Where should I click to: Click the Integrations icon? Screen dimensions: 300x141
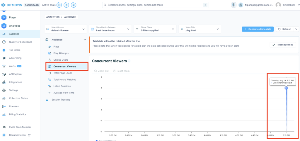click(x=4, y=82)
